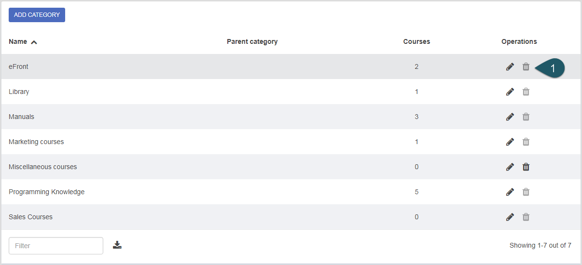The height and width of the screenshot is (265, 582).
Task: Edit the Library category
Action: tap(510, 92)
